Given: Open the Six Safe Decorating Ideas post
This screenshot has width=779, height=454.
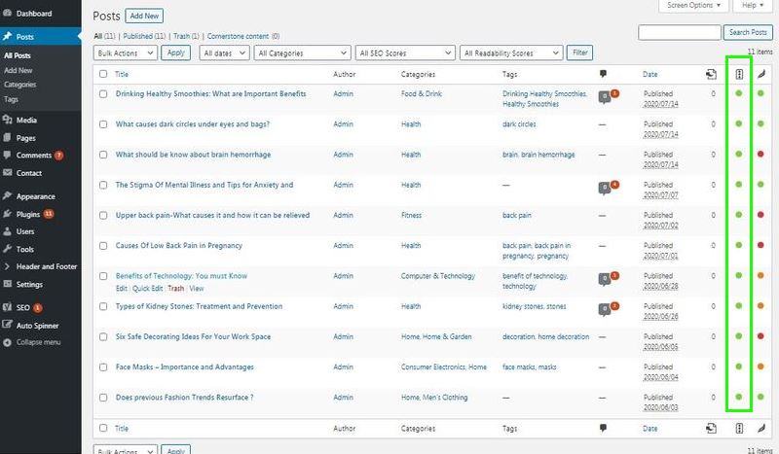Looking at the screenshot, I should 193,336.
